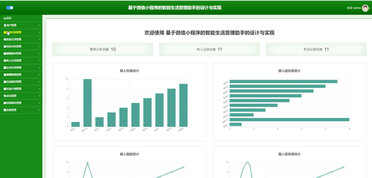This screenshot has height=178, width=372.
Task: Open the 论坛管理 menu label
Action: pyautogui.click(x=11, y=96)
